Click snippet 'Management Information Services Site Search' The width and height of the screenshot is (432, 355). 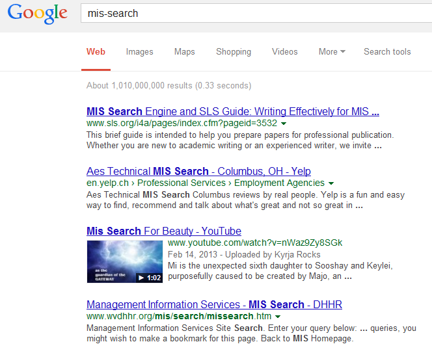251,334
